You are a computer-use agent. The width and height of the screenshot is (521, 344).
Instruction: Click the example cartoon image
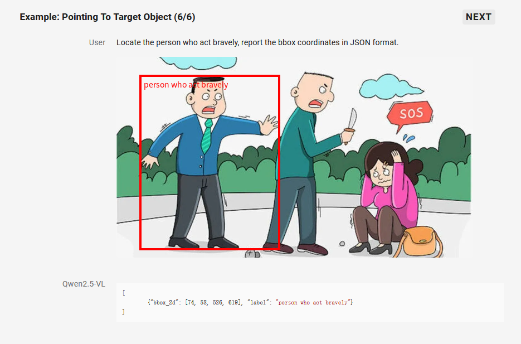pyautogui.click(x=294, y=157)
